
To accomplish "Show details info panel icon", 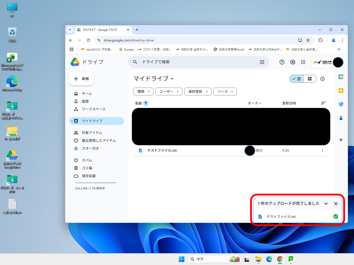I will pos(322,79).
